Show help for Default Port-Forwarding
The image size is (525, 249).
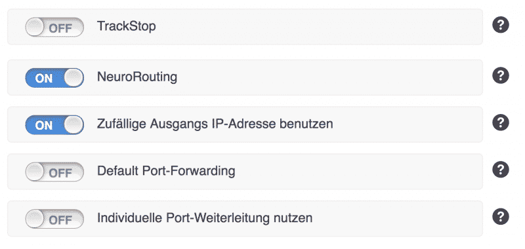pyautogui.click(x=501, y=170)
